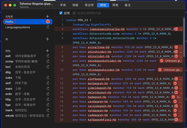The image size is (187, 128).
Task: Click error icon on line 6 ayinaltone-hb
Action: click(176, 47)
